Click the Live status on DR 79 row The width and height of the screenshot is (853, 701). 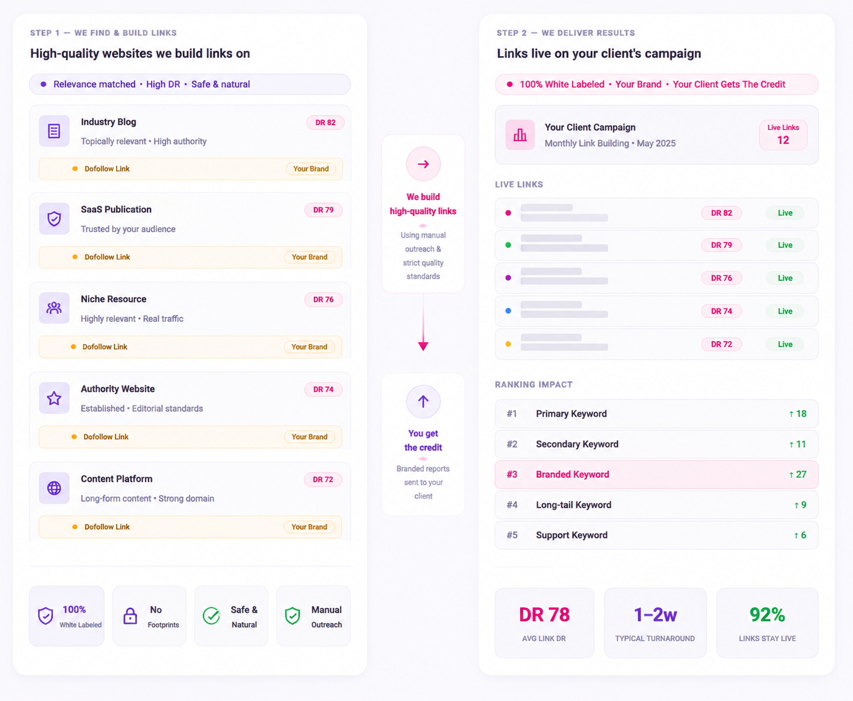[785, 245]
